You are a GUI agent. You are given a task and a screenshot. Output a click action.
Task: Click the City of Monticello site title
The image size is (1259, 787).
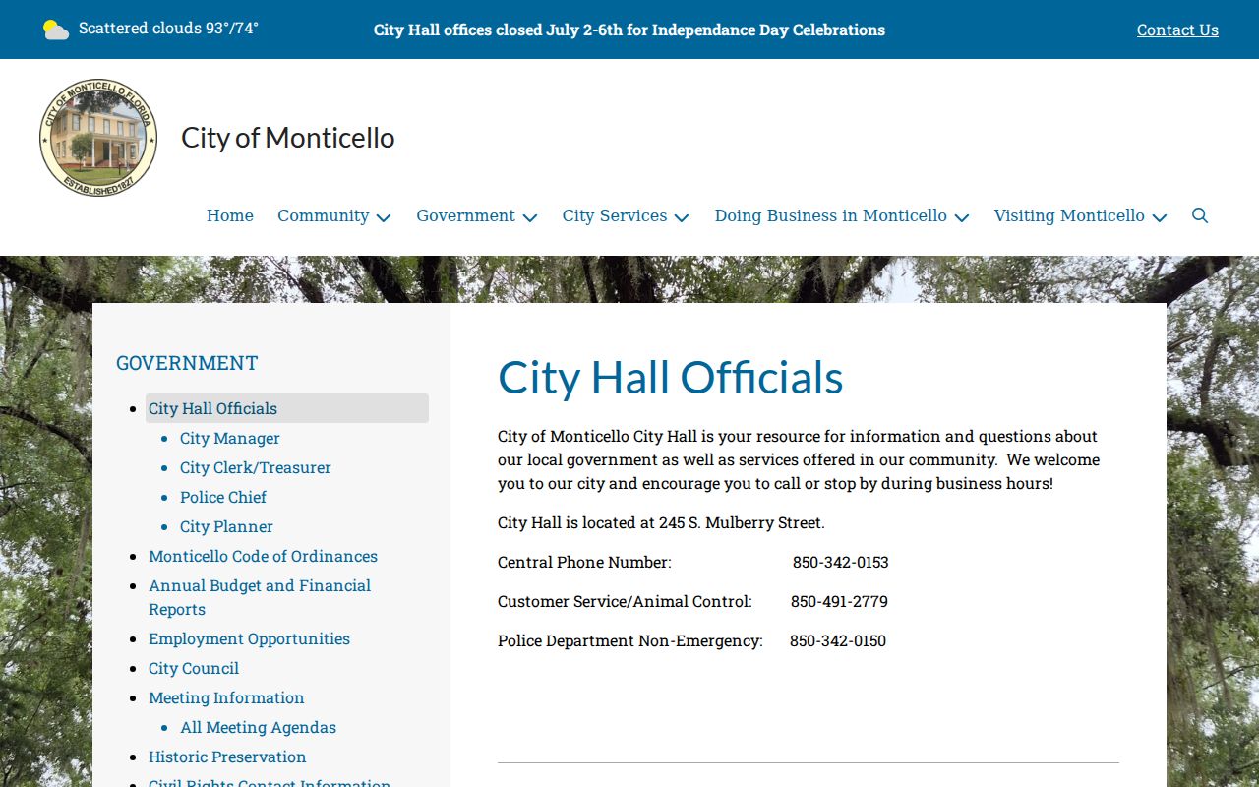[288, 138]
